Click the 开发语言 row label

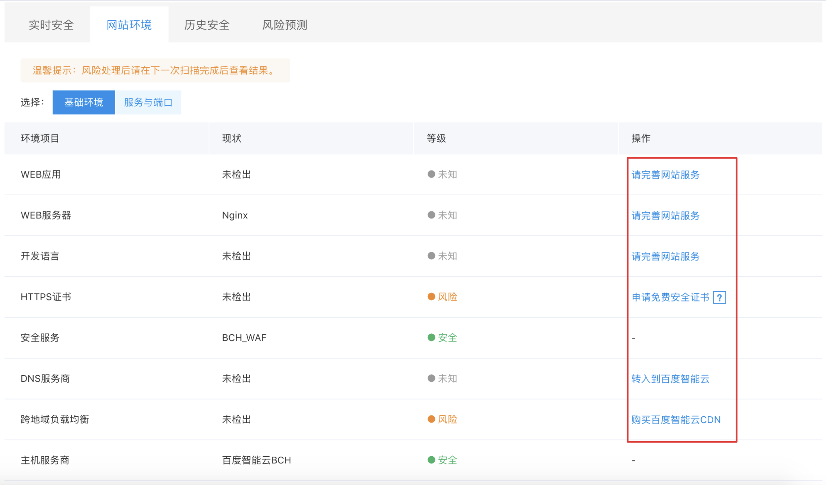click(40, 256)
